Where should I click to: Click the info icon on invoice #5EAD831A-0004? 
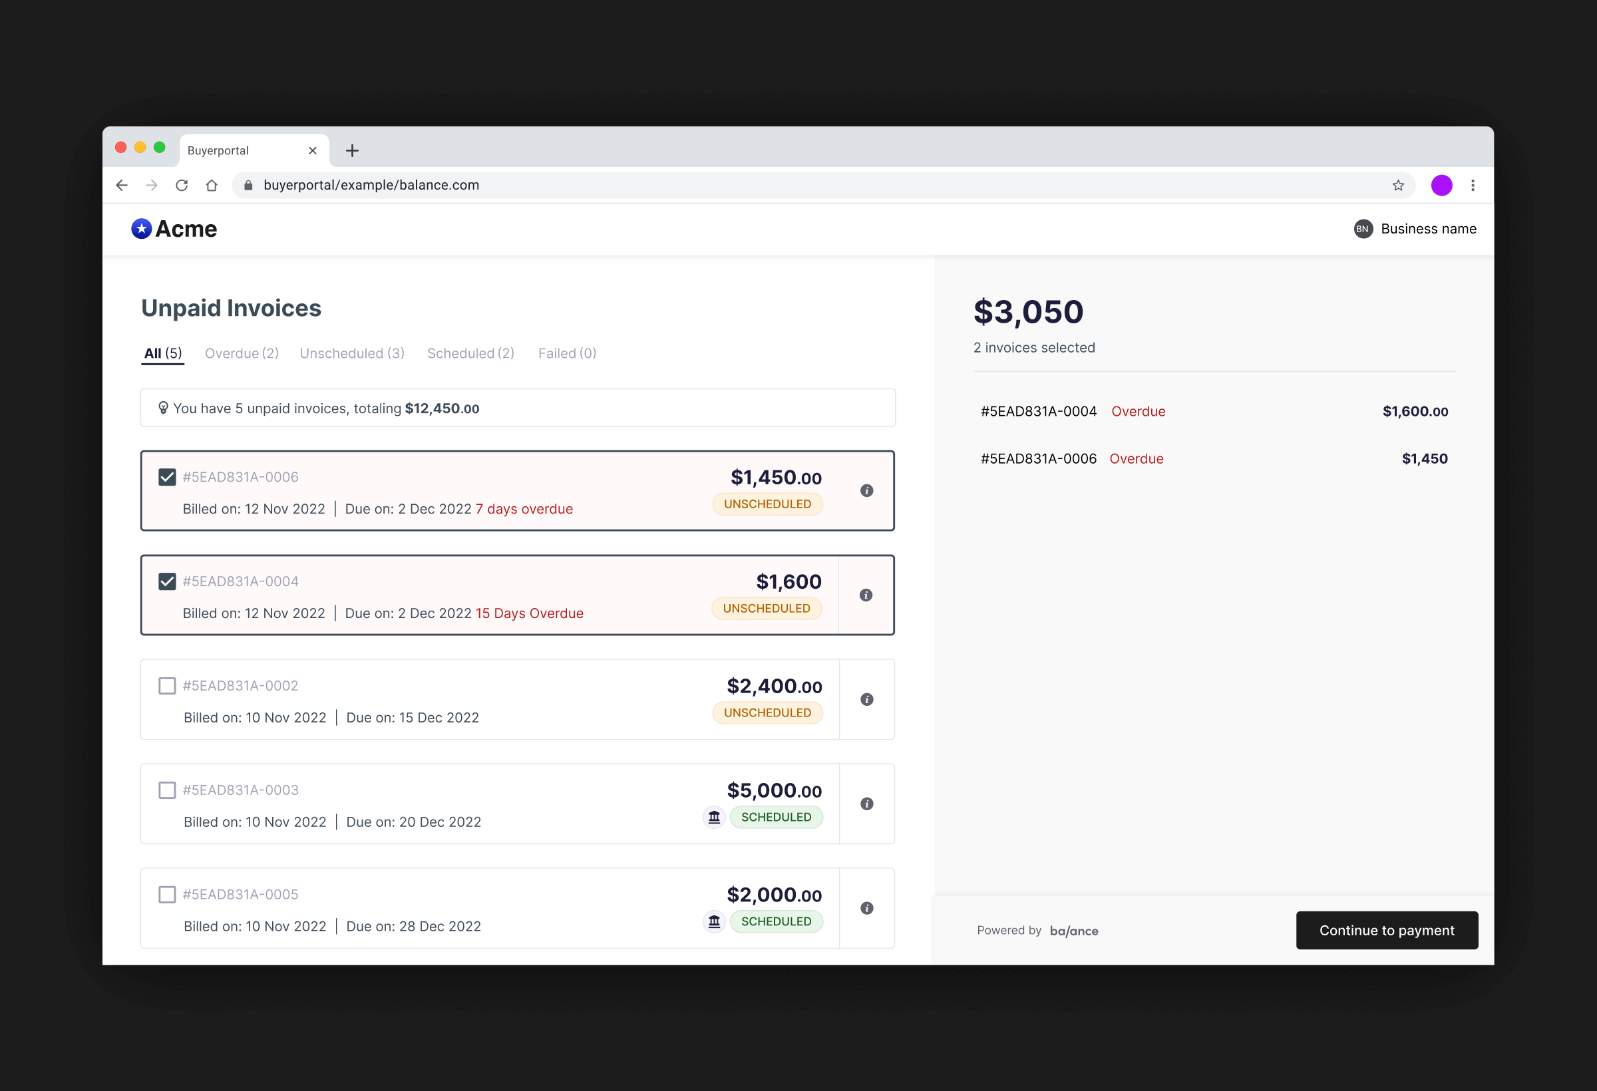click(866, 595)
